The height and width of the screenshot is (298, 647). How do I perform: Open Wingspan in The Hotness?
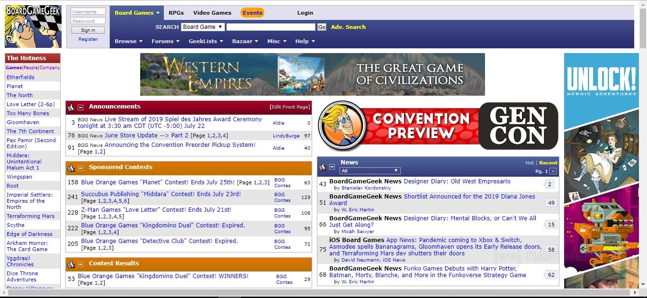click(19, 177)
